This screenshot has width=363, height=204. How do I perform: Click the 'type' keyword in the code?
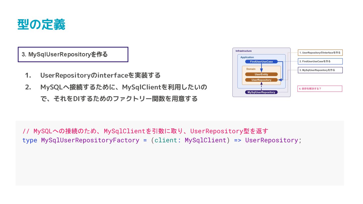pyautogui.click(x=30, y=140)
